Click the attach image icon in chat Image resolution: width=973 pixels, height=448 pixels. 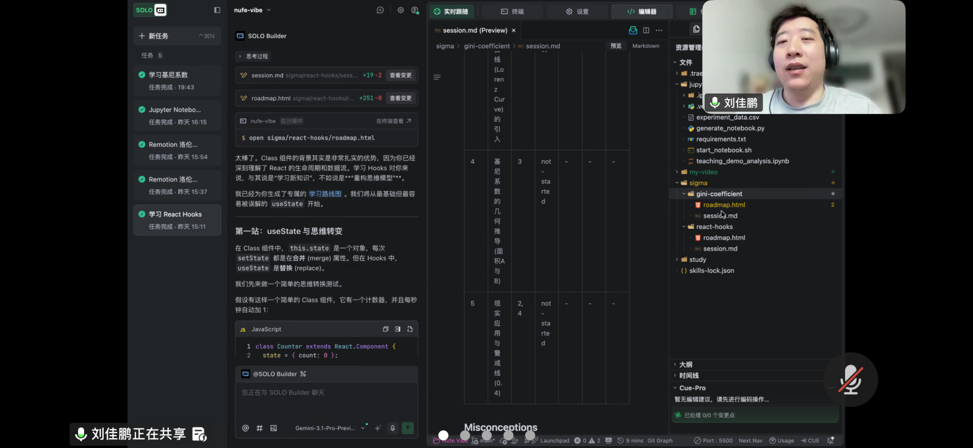coord(274,428)
